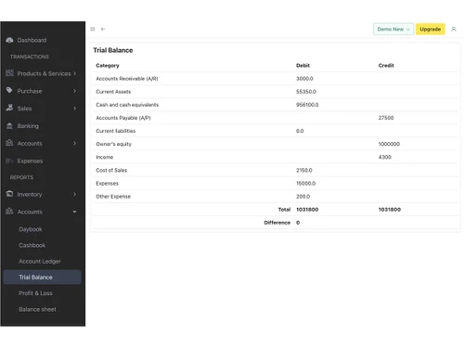The height and width of the screenshot is (348, 464).
Task: Open the Profit & Loss report
Action: pos(35,293)
